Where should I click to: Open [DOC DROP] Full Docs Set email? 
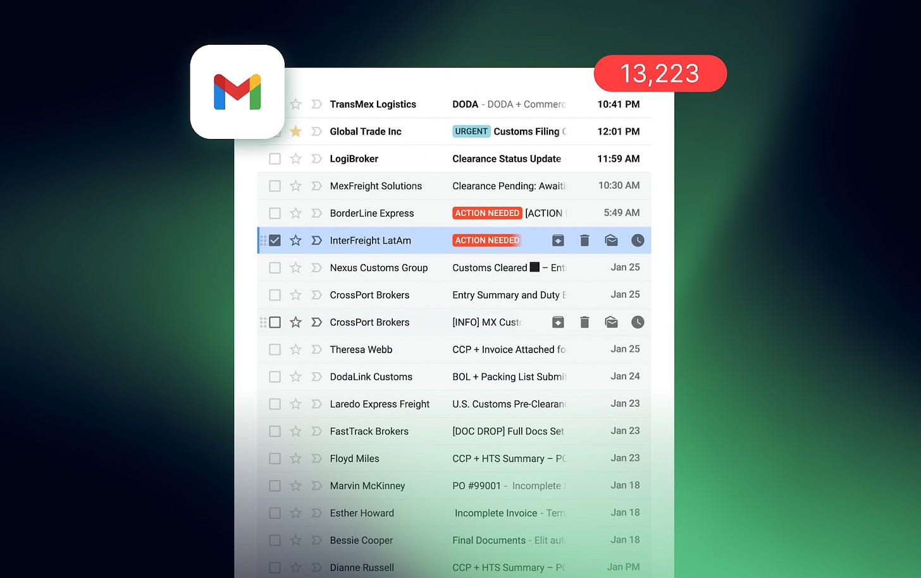(x=508, y=431)
